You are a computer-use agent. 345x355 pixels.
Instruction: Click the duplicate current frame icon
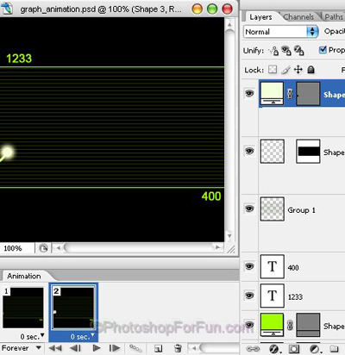tap(158, 348)
